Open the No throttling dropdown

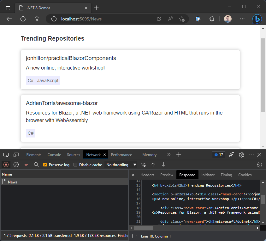121,165
